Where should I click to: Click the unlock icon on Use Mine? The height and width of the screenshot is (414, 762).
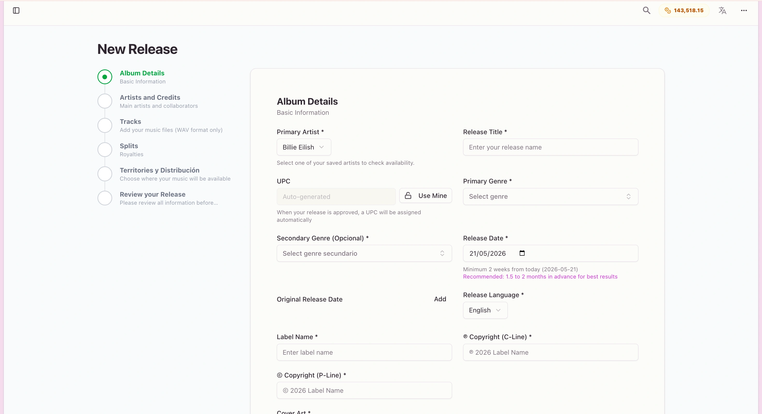tap(408, 196)
